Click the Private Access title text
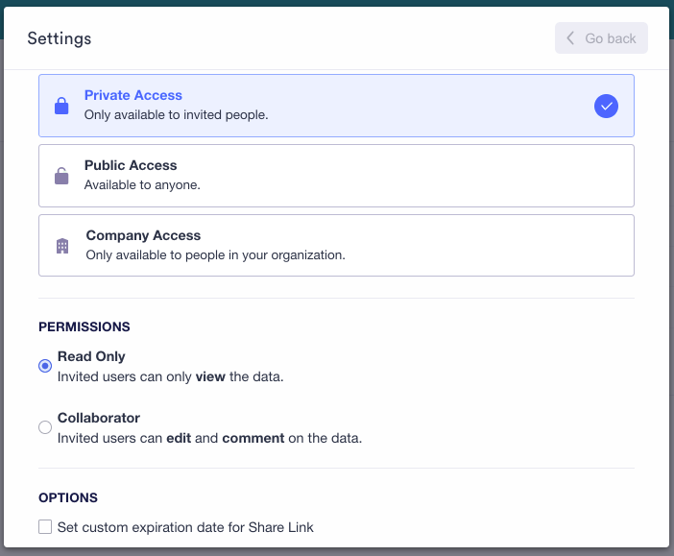674x556 pixels. point(133,95)
